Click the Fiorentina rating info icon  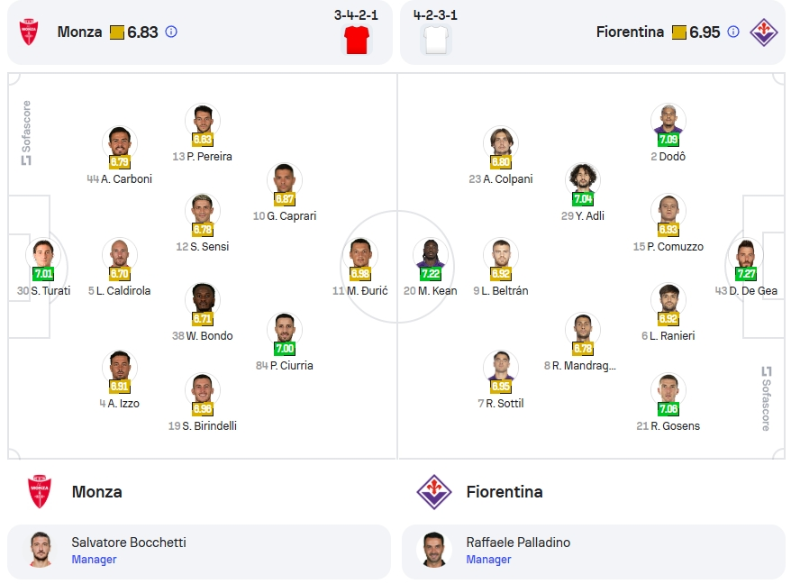pyautogui.click(x=733, y=32)
